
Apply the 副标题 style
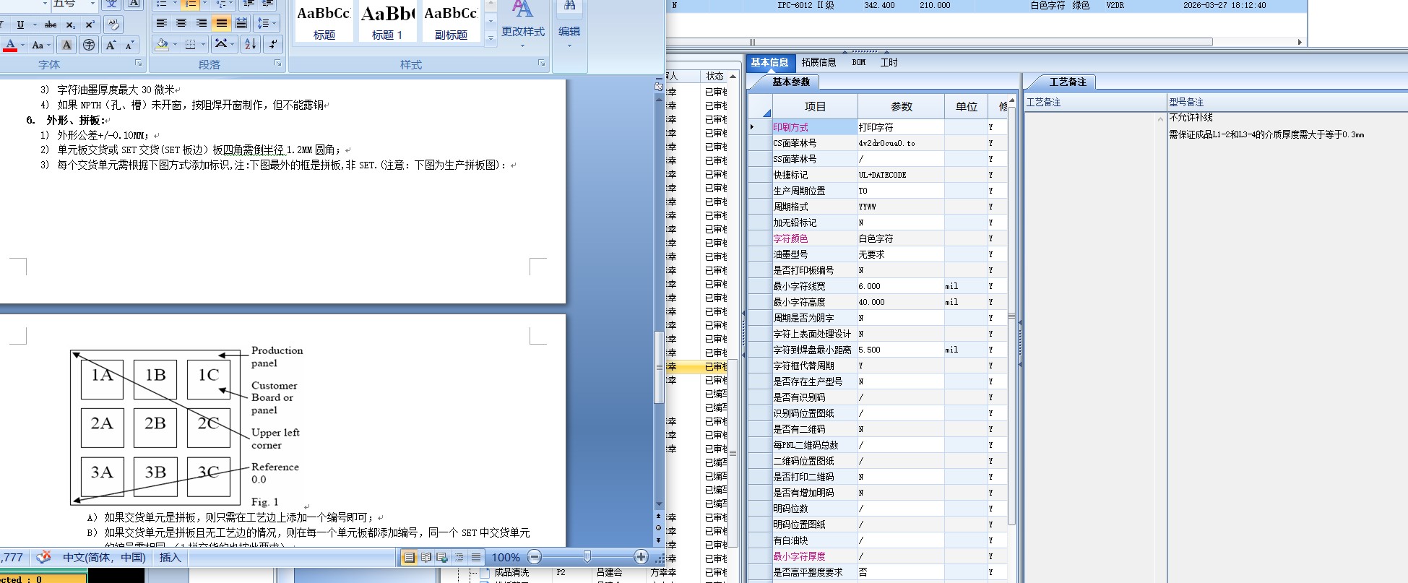(451, 21)
